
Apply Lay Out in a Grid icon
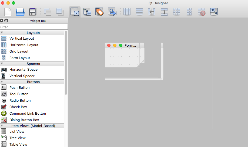pos(177,12)
